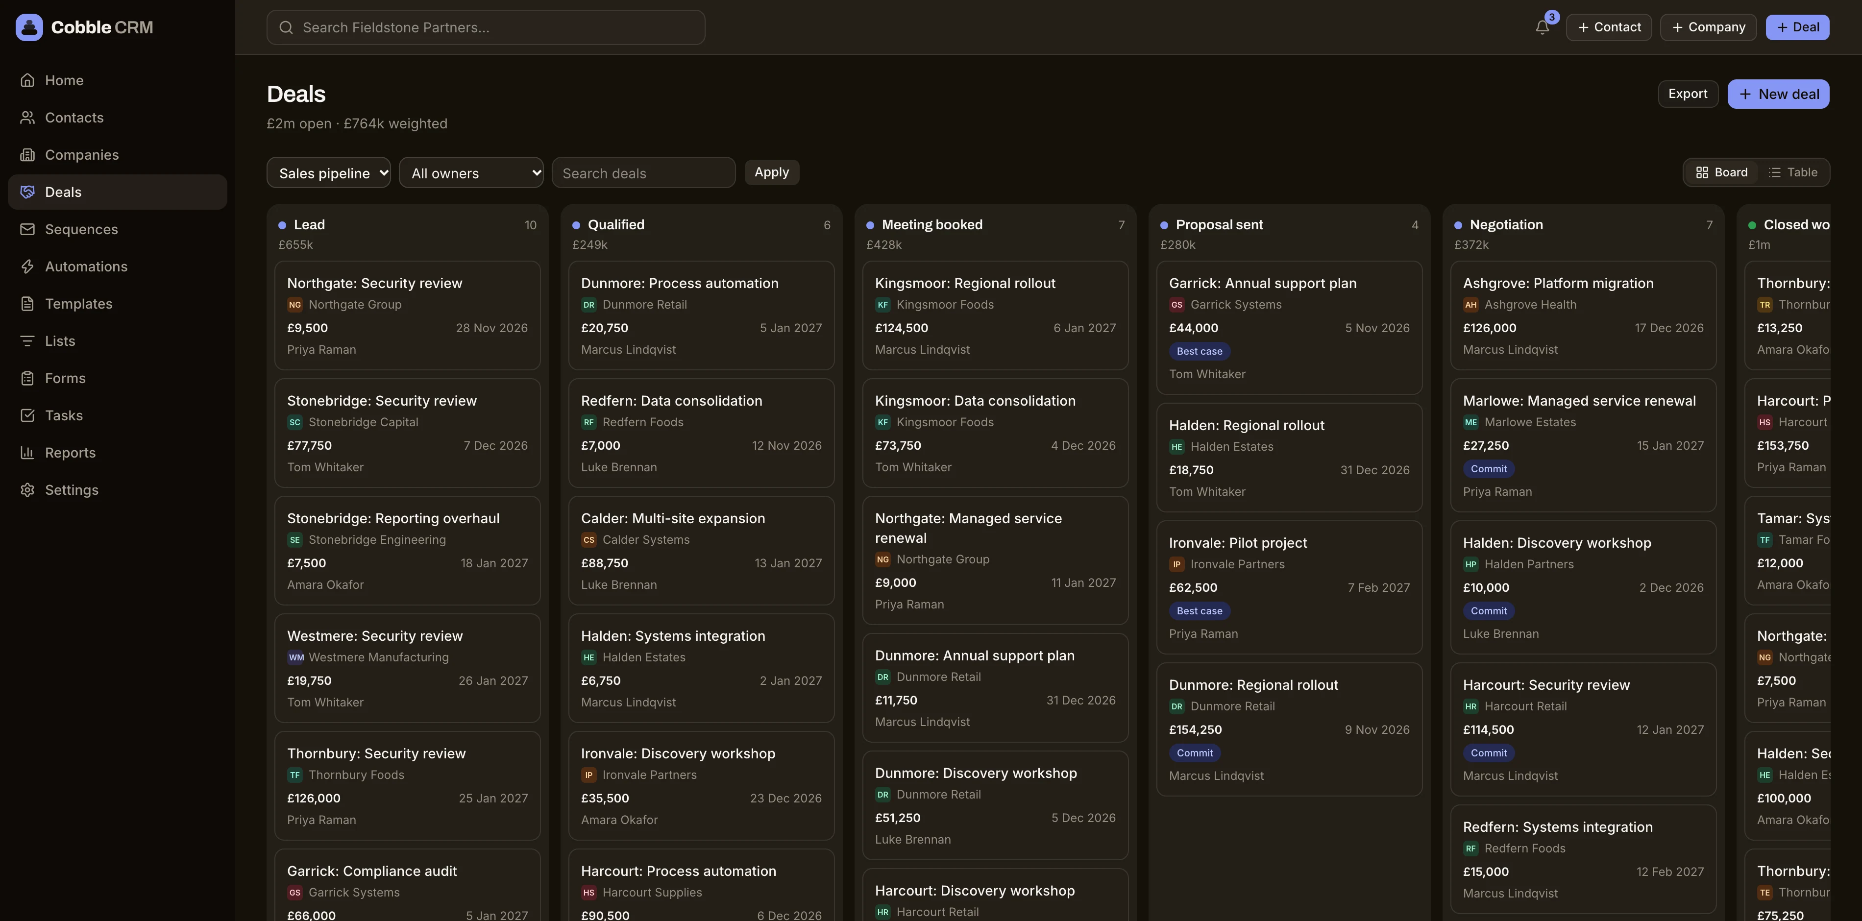
Task: Open the notifications bell
Action: pyautogui.click(x=1542, y=27)
